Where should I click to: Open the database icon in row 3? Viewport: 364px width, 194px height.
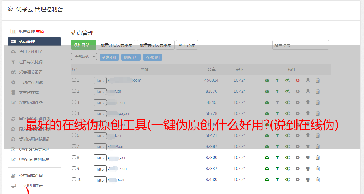(x=308, y=102)
